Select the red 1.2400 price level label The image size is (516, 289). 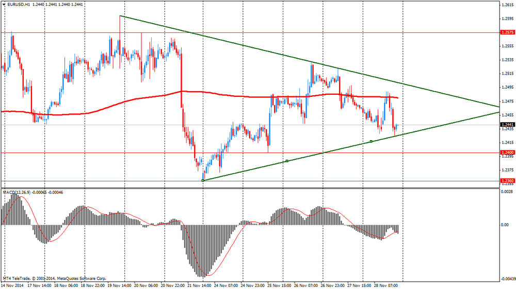[x=507, y=152]
